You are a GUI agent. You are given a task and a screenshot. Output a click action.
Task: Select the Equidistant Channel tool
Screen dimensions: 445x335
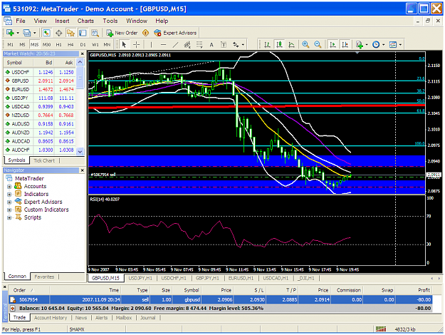tap(187, 45)
